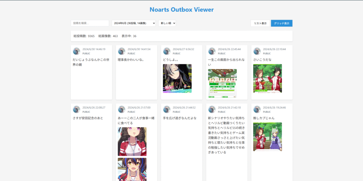Screen dimensions: 363x181
Task: Open the 2024年6月 month dropdown
Action: 134,23
